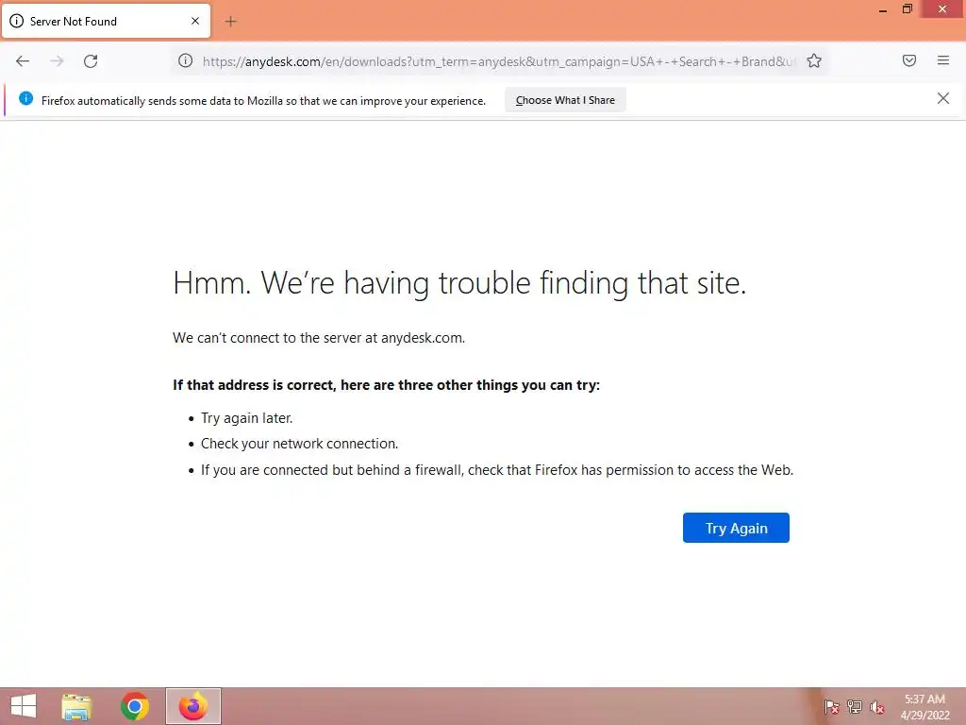The image size is (966, 725).
Task: Open Action Center flag tray icon
Action: click(x=831, y=706)
